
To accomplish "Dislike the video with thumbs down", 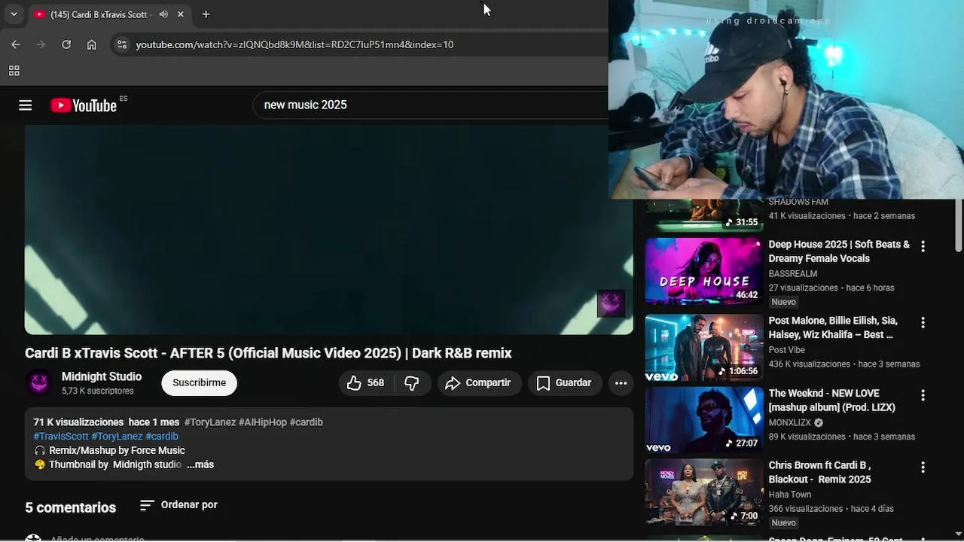I will point(412,383).
